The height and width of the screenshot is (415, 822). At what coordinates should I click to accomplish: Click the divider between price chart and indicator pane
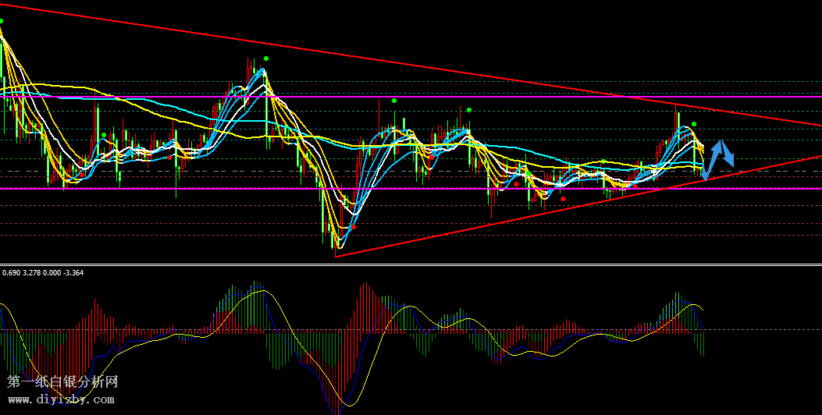pyautogui.click(x=411, y=264)
